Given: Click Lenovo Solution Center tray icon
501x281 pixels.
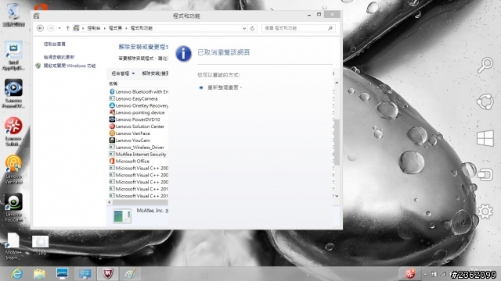Looking at the screenshot, I should click(410, 274).
